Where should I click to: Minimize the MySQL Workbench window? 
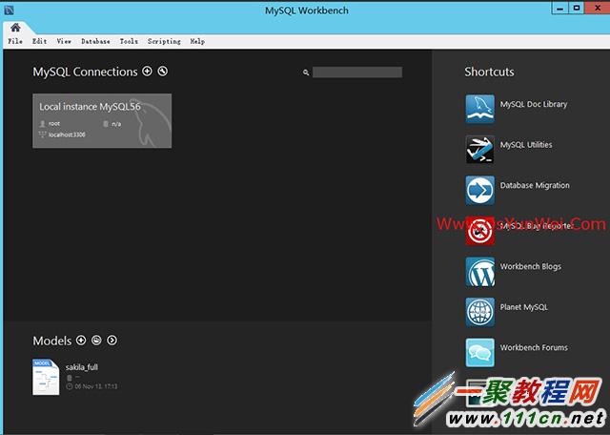[x=559, y=8]
